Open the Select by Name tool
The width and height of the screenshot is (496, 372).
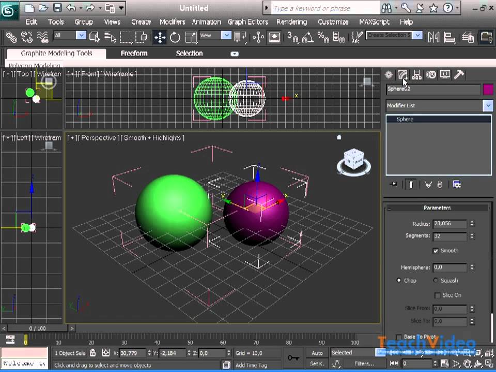(110, 37)
